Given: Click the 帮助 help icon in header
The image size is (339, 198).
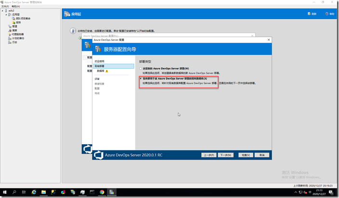Looking at the screenshot, I should (x=327, y=14).
